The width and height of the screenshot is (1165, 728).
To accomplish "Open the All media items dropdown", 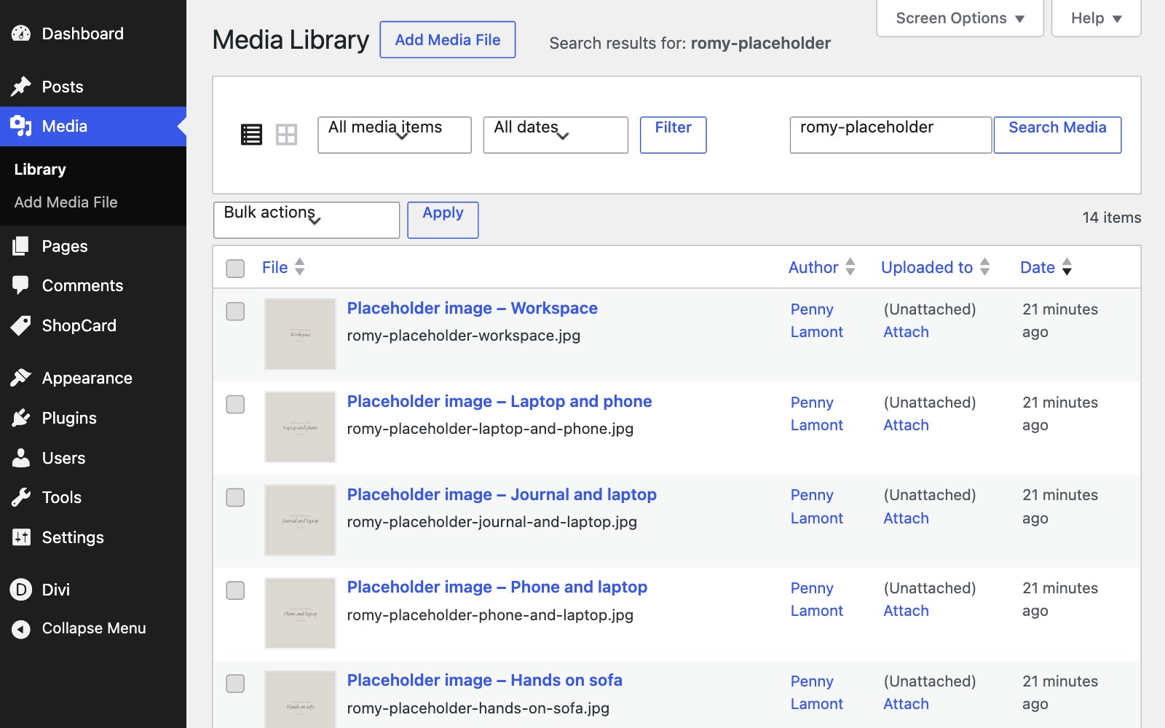I will tap(395, 135).
